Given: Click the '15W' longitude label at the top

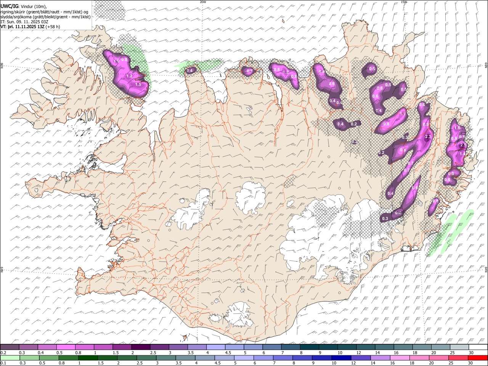Looking at the screenshot, I should click(404, 2).
